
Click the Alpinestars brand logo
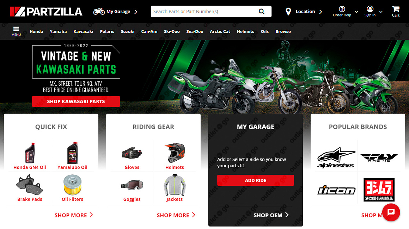coord(336,158)
